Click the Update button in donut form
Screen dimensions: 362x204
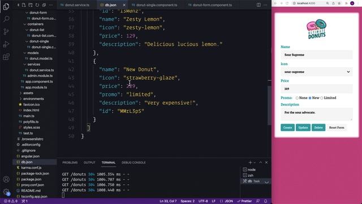(303, 127)
